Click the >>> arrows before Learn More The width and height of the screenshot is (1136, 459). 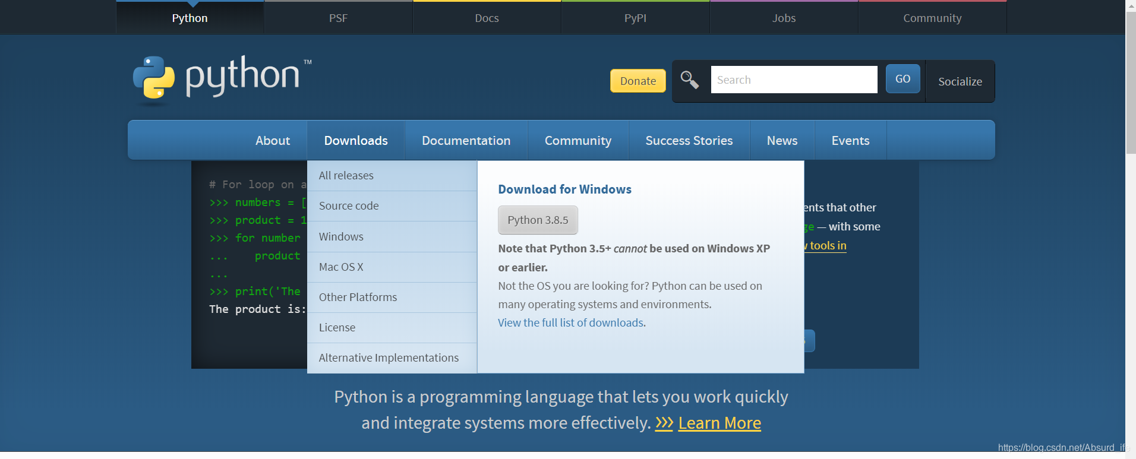click(664, 423)
